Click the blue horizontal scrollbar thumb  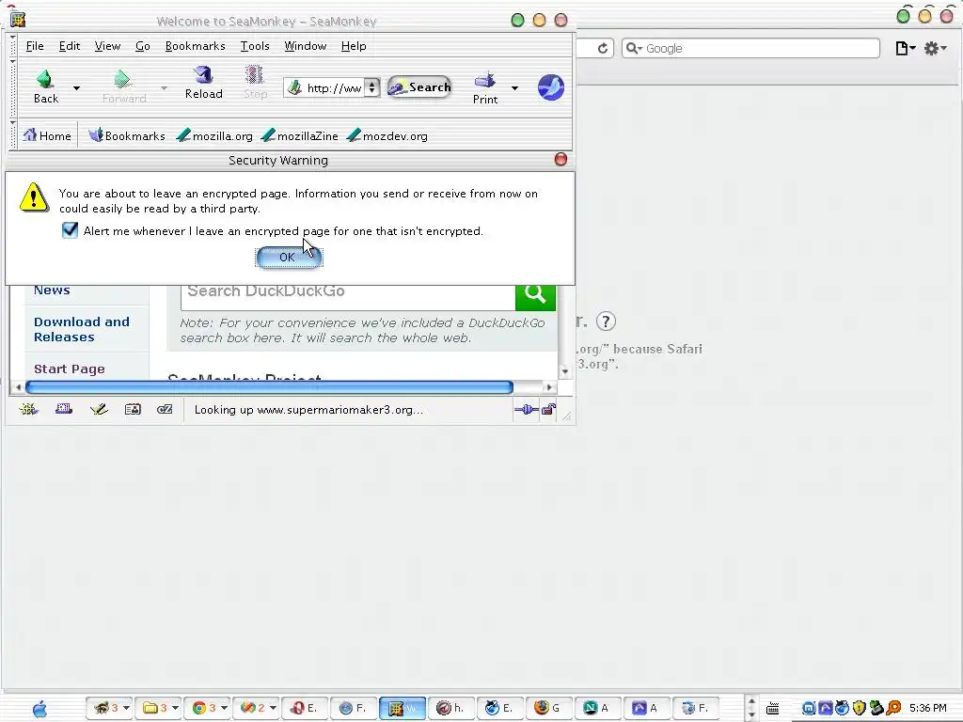tap(269, 387)
